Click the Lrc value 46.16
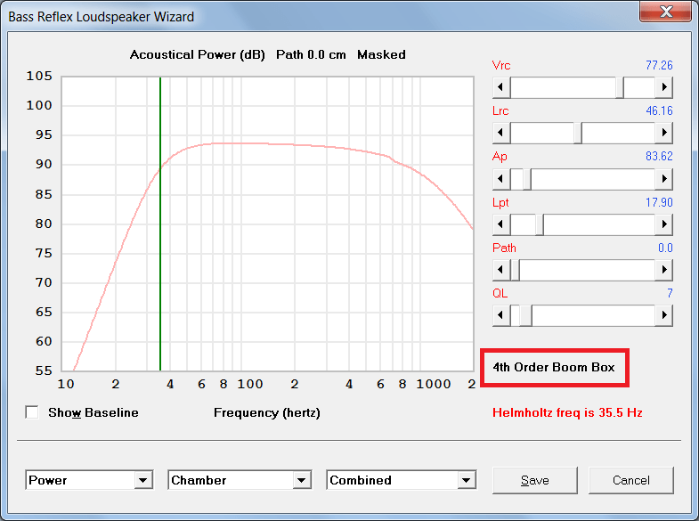Viewport: 699px width, 521px height. click(659, 110)
